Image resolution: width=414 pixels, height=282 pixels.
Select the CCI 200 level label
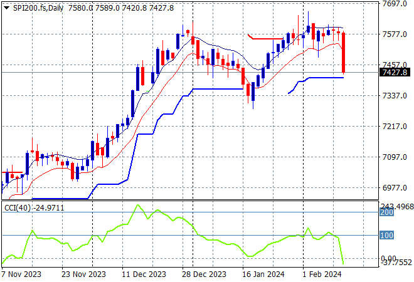point(386,212)
